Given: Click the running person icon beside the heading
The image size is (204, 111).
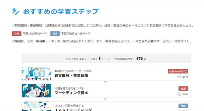Looking at the screenshot, I should 16,11.
